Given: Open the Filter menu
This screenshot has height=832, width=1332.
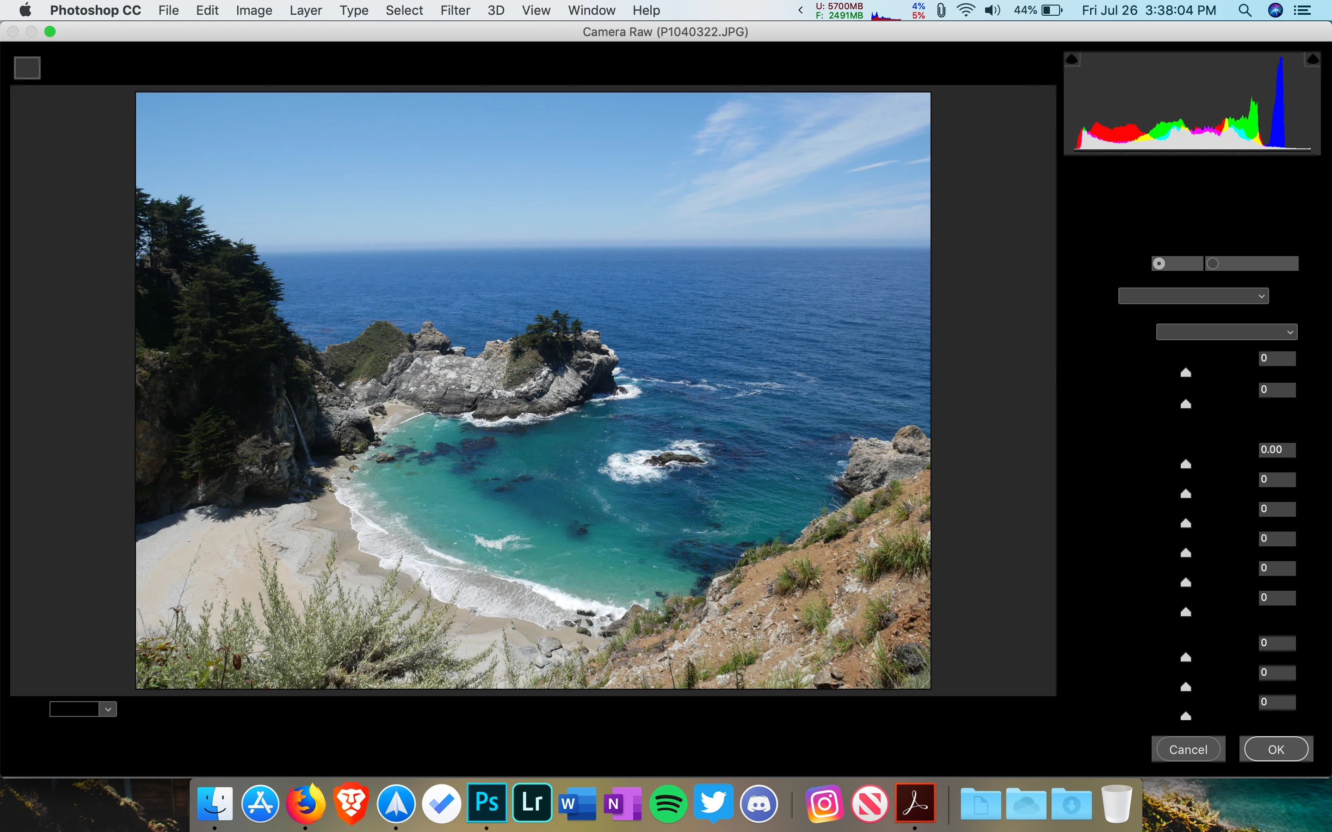Looking at the screenshot, I should (x=455, y=11).
